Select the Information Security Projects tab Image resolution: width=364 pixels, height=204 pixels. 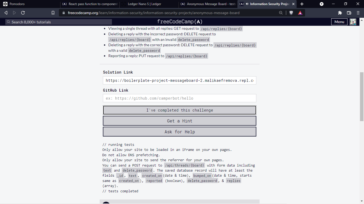click(267, 4)
